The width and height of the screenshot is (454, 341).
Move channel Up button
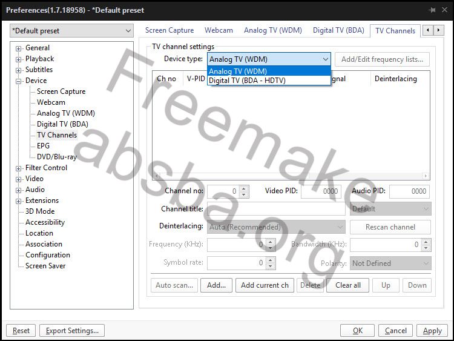click(x=386, y=285)
